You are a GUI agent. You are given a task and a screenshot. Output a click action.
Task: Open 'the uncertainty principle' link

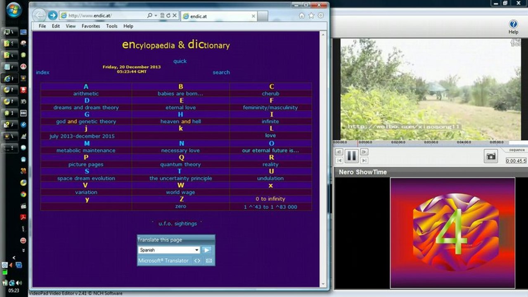[x=180, y=179]
